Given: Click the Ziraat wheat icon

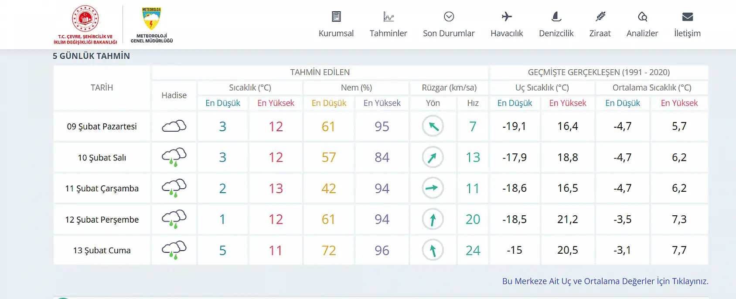Looking at the screenshot, I should (x=600, y=17).
